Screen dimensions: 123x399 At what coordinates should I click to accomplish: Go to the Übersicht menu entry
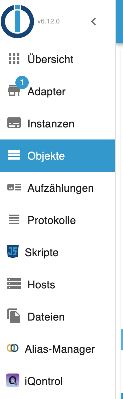click(x=57, y=59)
